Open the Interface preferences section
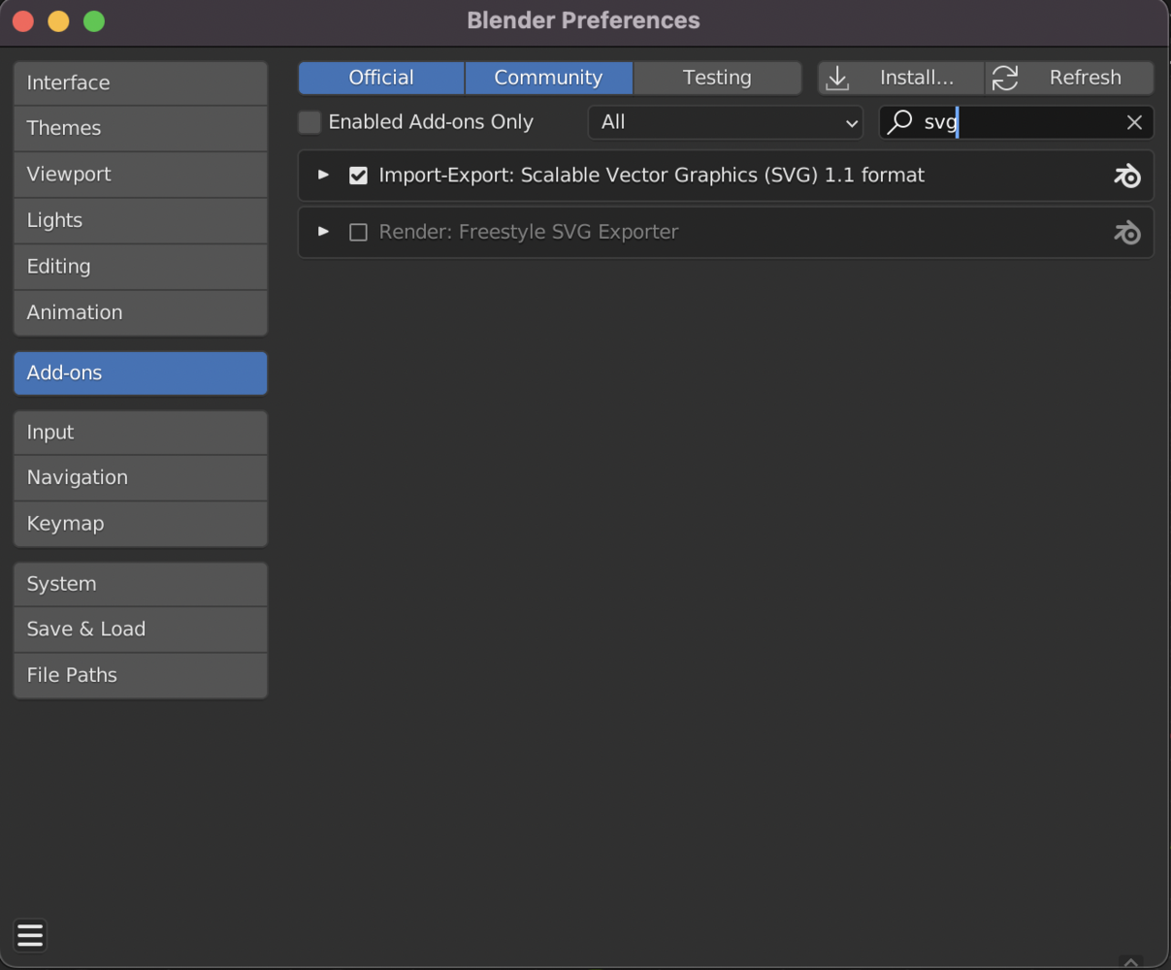 [141, 83]
